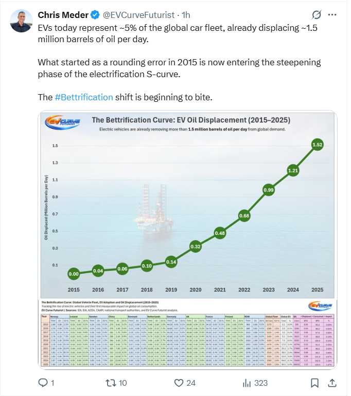Share the post via share icon
The width and height of the screenshot is (351, 396).
coord(332,383)
